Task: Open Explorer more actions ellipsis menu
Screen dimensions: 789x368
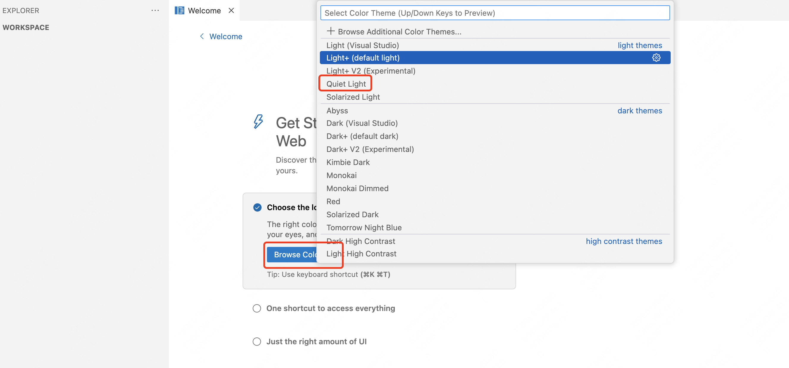Action: (155, 10)
